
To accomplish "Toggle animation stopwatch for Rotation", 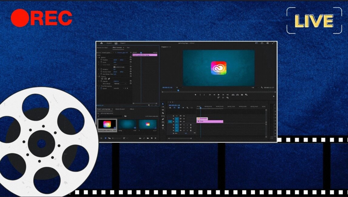I will pos(101,69).
